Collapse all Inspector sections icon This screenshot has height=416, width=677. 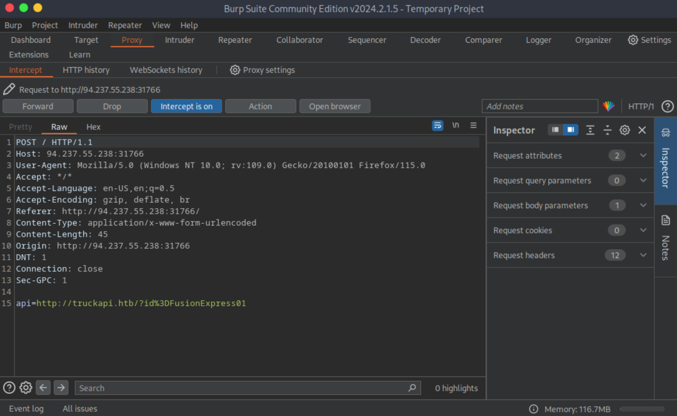pos(607,130)
